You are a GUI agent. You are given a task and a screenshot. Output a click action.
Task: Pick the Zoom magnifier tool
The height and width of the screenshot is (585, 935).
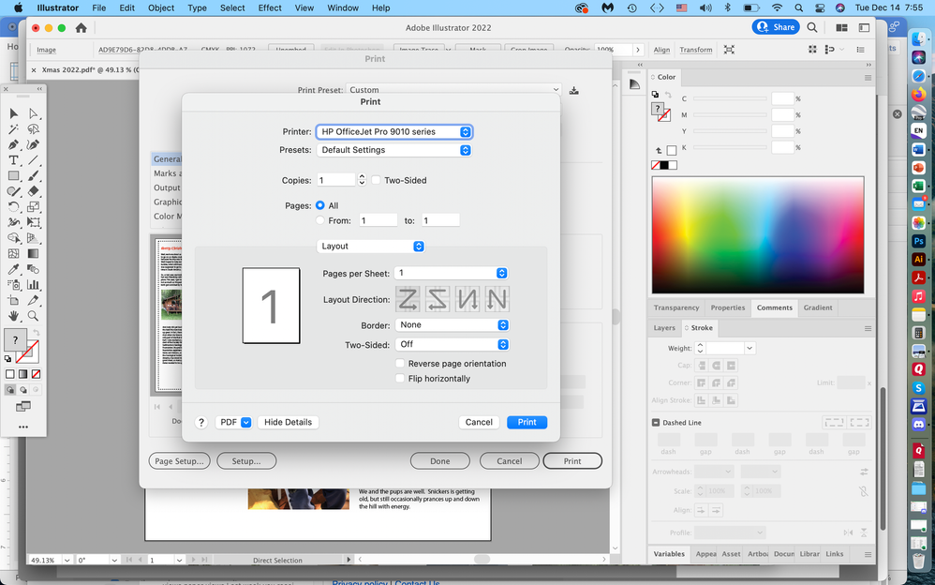(34, 316)
